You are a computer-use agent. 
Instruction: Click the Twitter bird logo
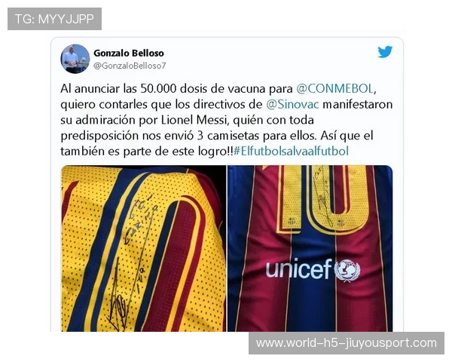(x=385, y=52)
